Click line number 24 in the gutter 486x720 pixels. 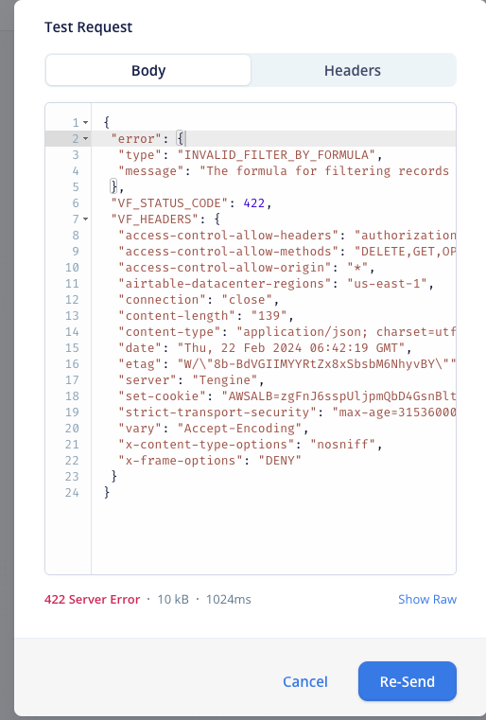point(72,492)
